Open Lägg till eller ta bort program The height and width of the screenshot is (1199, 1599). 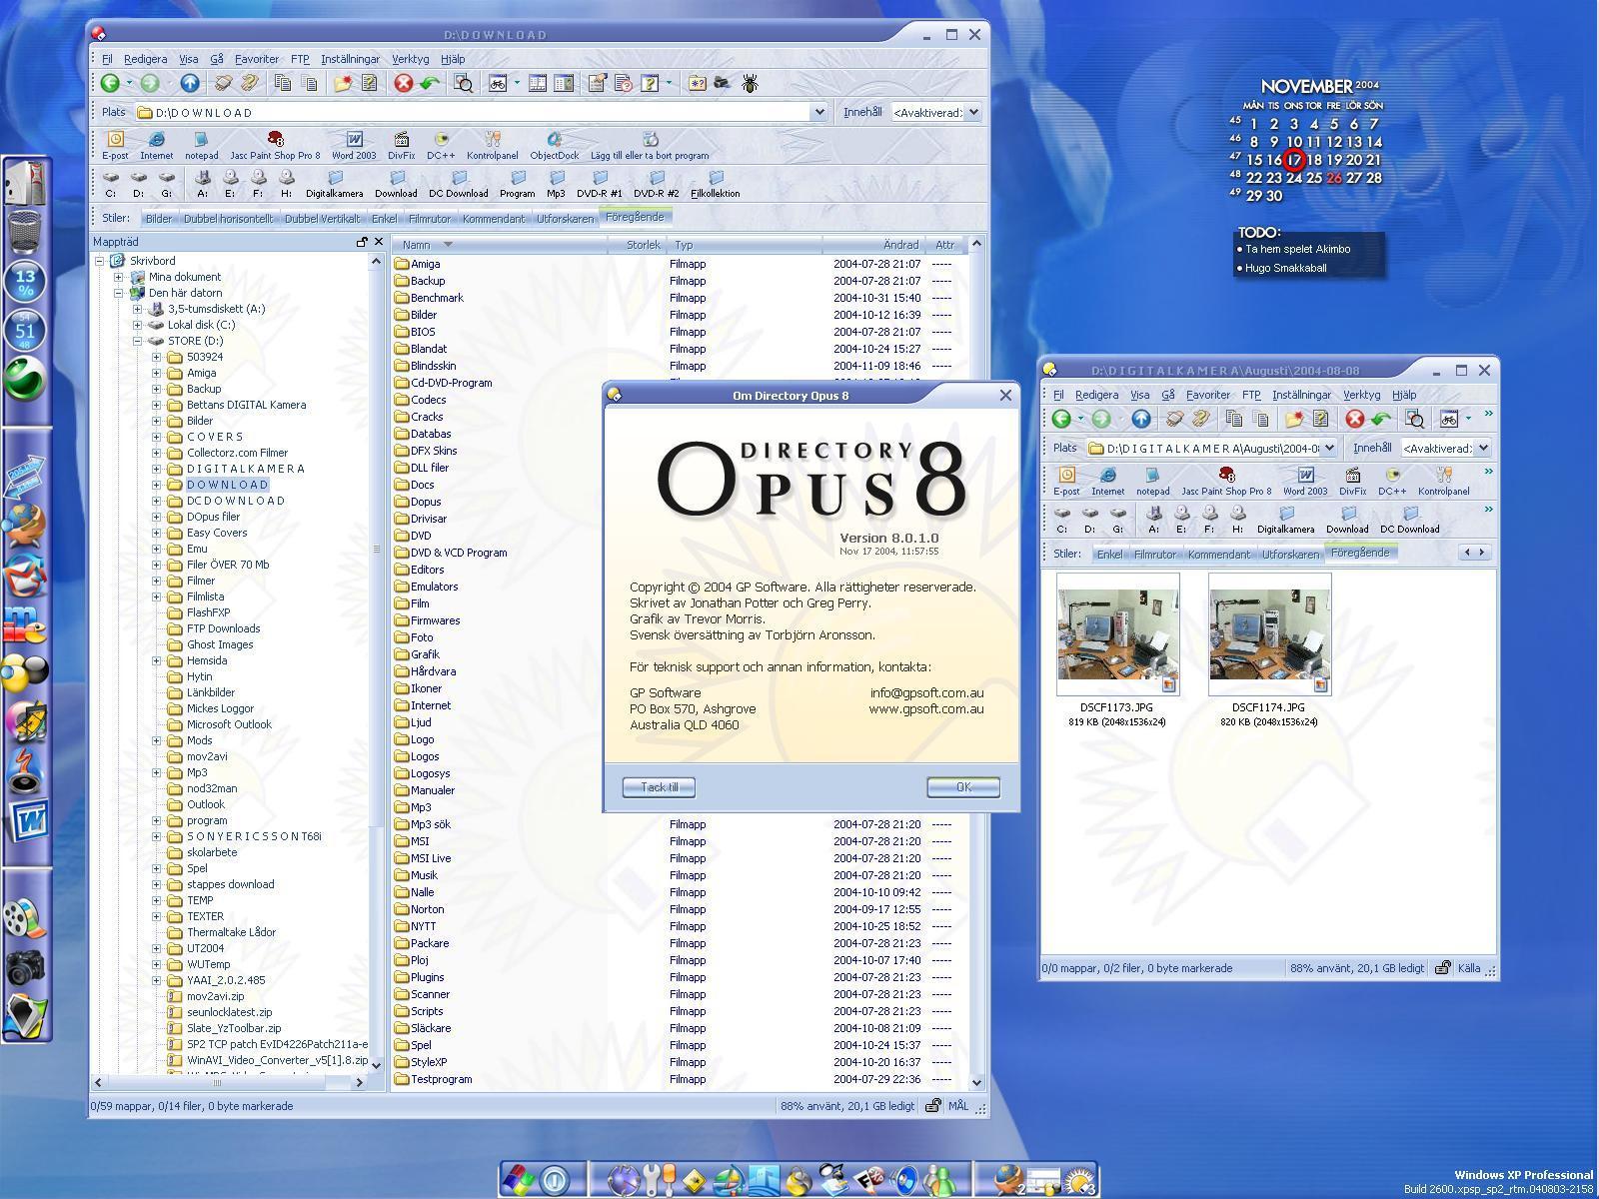[650, 146]
